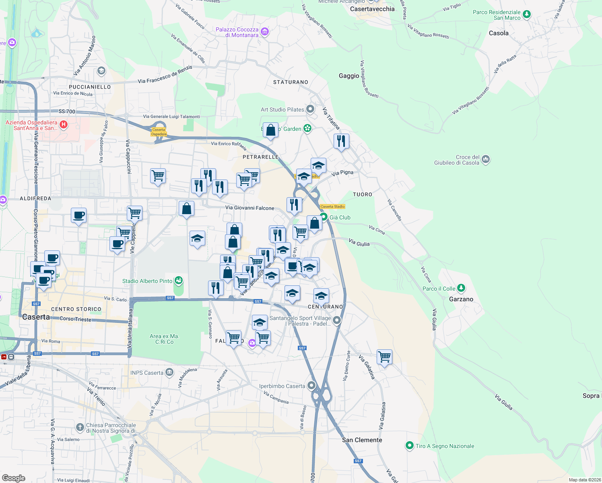This screenshot has height=483, width=602.
Task: Select the restaurant fork-and-knife icon near Via Tifatina
Action: click(x=341, y=140)
